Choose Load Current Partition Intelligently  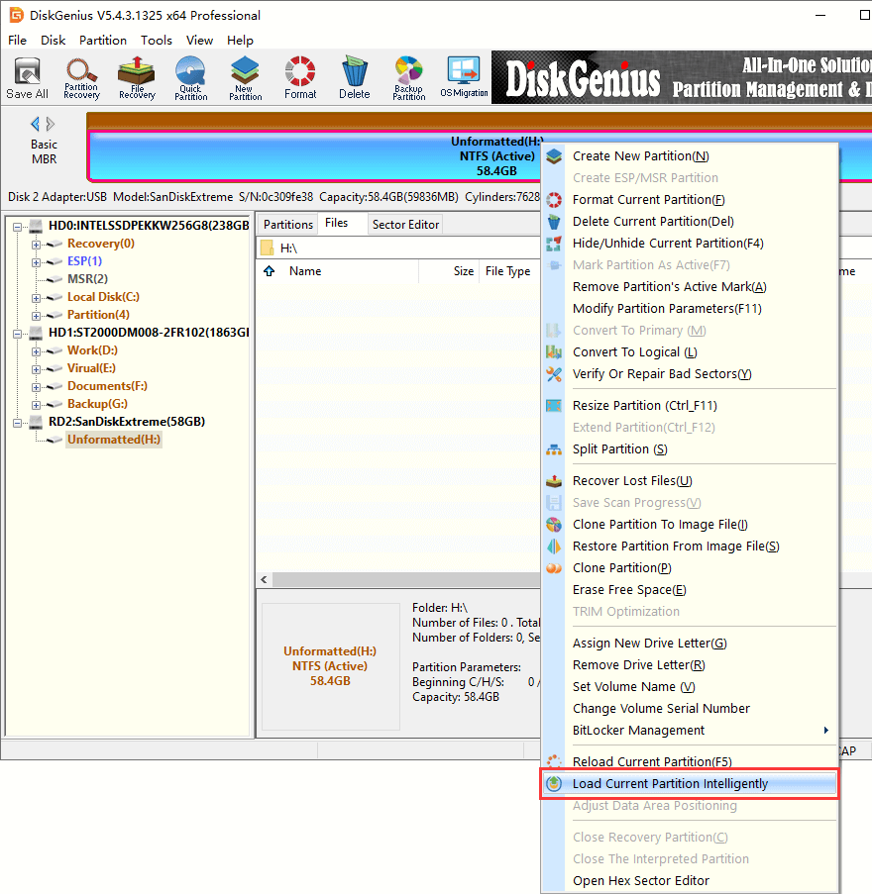point(670,784)
